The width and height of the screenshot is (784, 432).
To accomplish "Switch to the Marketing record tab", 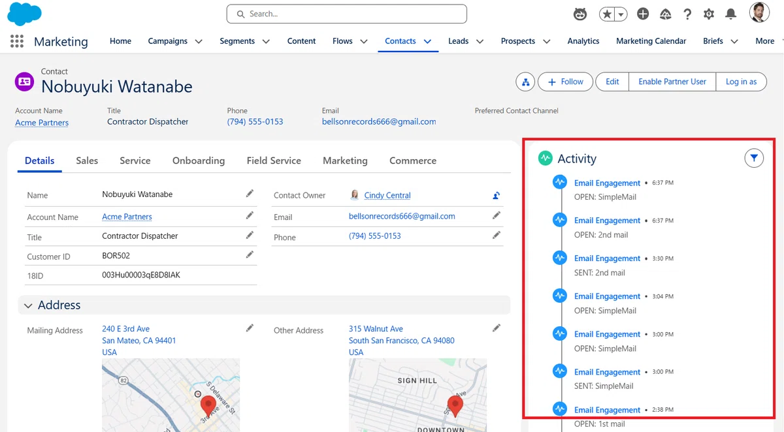I will [x=345, y=161].
